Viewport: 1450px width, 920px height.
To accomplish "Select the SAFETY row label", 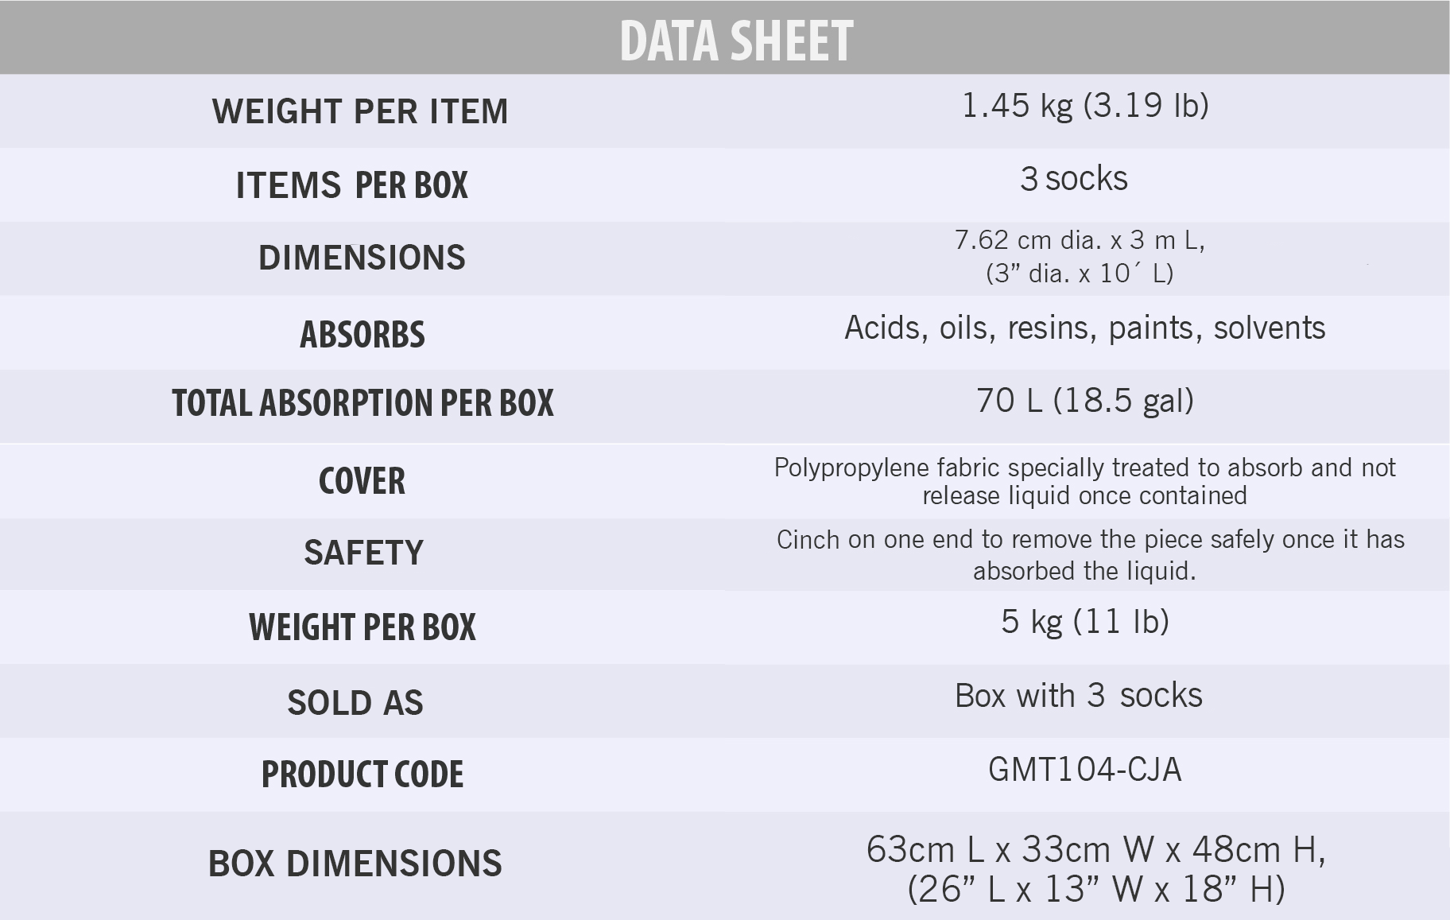I will (363, 553).
